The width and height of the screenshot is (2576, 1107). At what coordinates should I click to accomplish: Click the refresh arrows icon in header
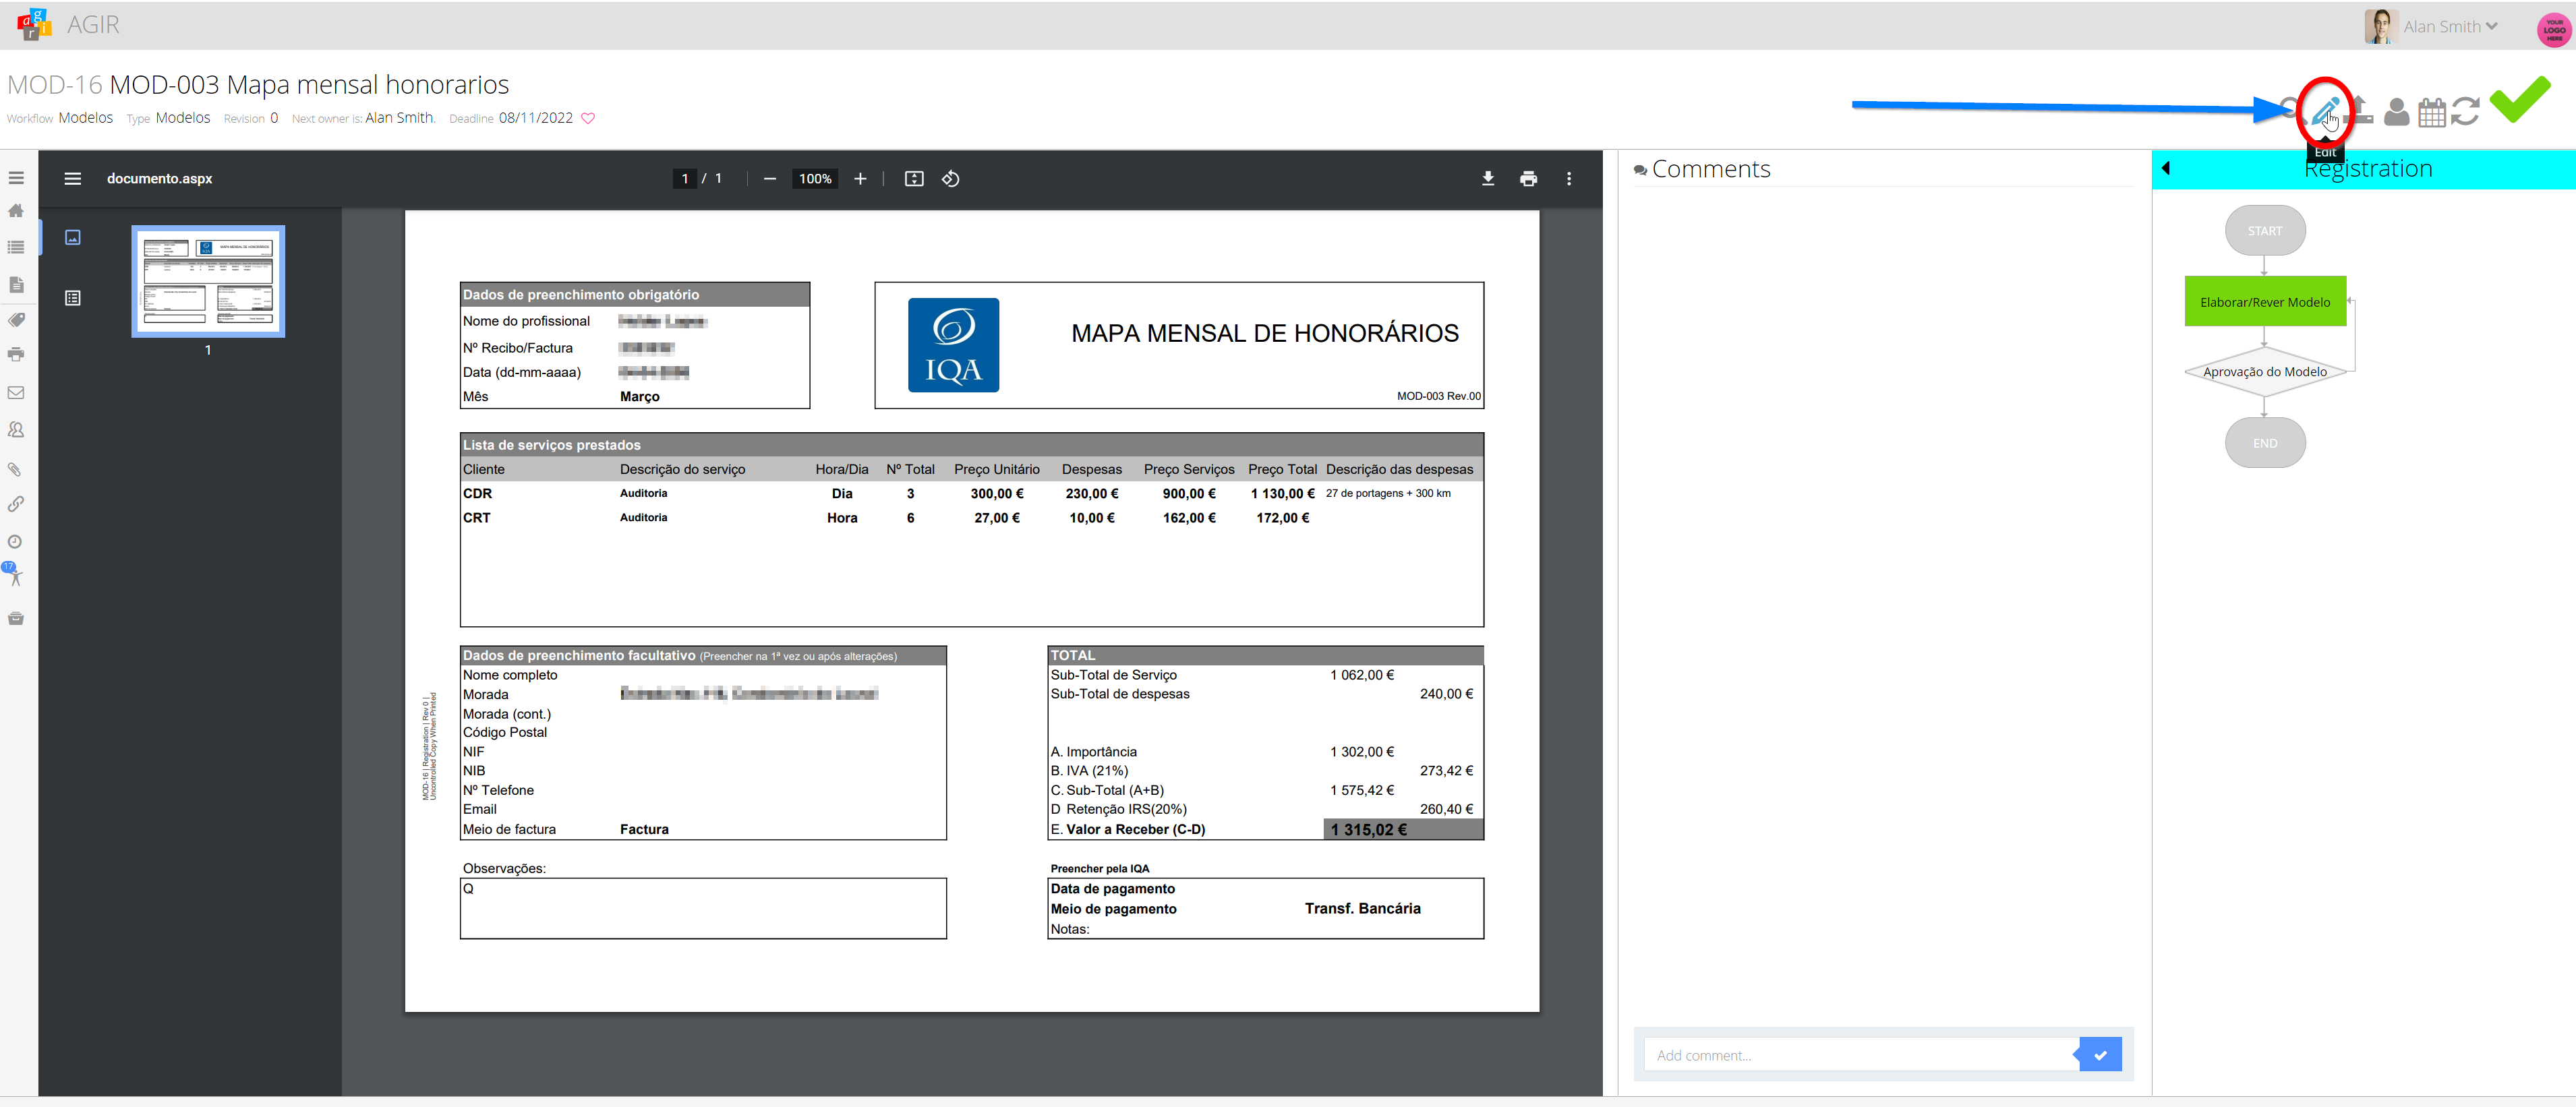pos(2465,111)
